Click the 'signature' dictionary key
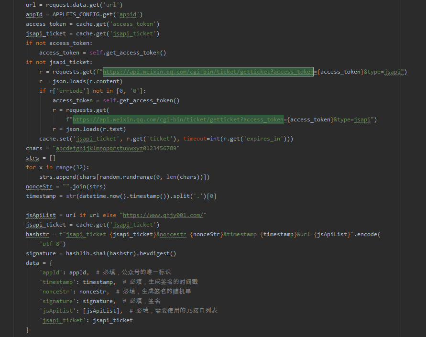This screenshot has height=337, width=426. point(57,301)
